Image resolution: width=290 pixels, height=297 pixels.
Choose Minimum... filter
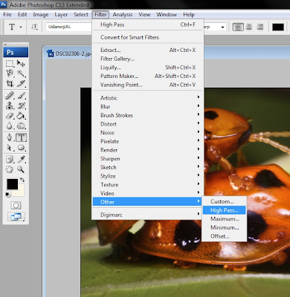pos(225,228)
